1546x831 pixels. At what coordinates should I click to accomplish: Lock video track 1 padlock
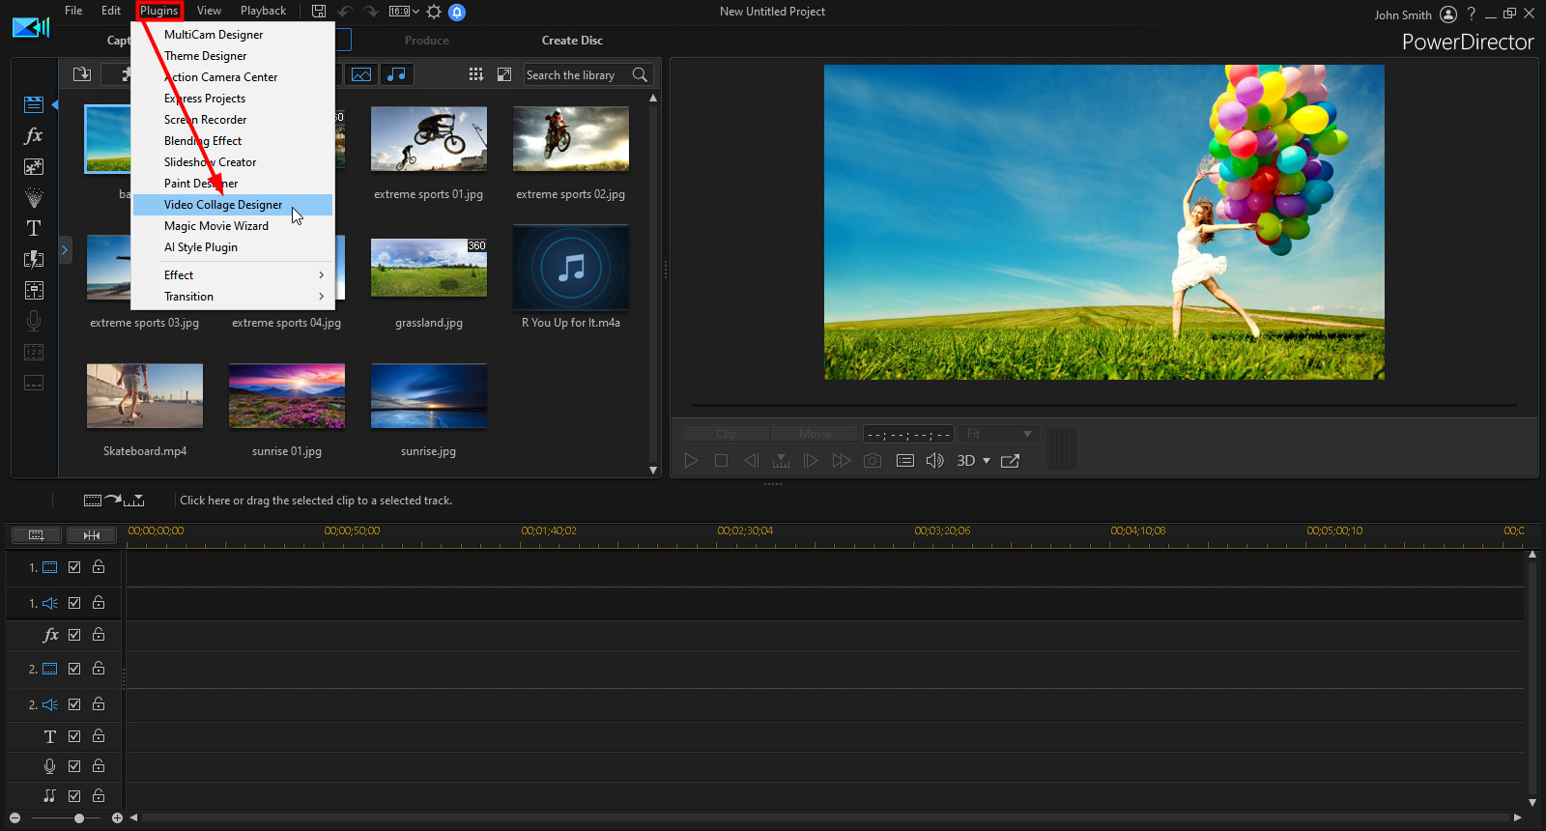(99, 567)
